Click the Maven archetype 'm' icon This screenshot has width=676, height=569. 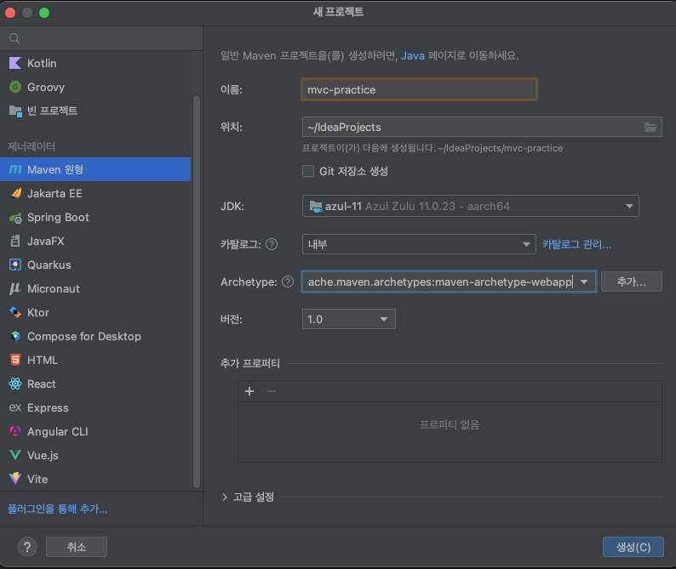coord(15,169)
